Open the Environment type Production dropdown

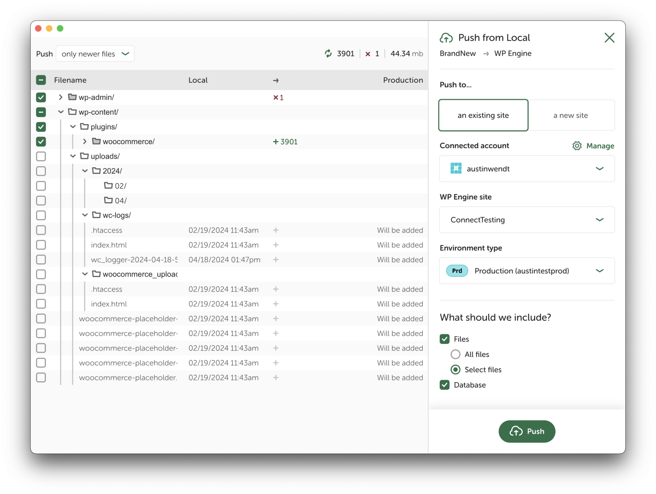[527, 271]
